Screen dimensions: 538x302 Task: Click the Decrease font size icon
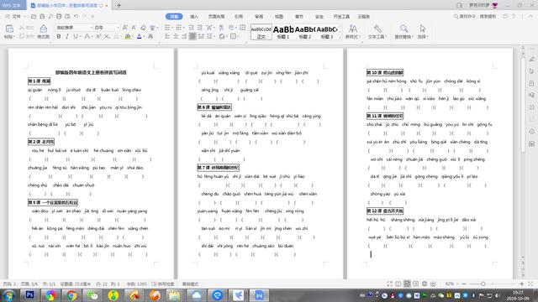134,28
